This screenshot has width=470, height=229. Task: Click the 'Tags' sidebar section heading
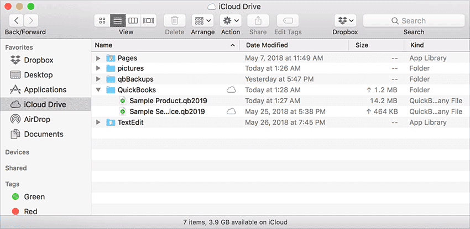tap(12, 184)
